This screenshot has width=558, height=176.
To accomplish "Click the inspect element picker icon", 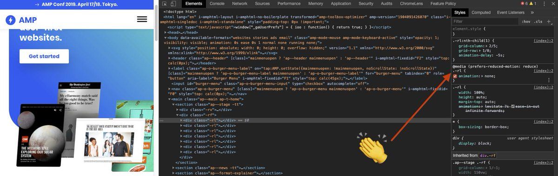I will click(x=164, y=4).
